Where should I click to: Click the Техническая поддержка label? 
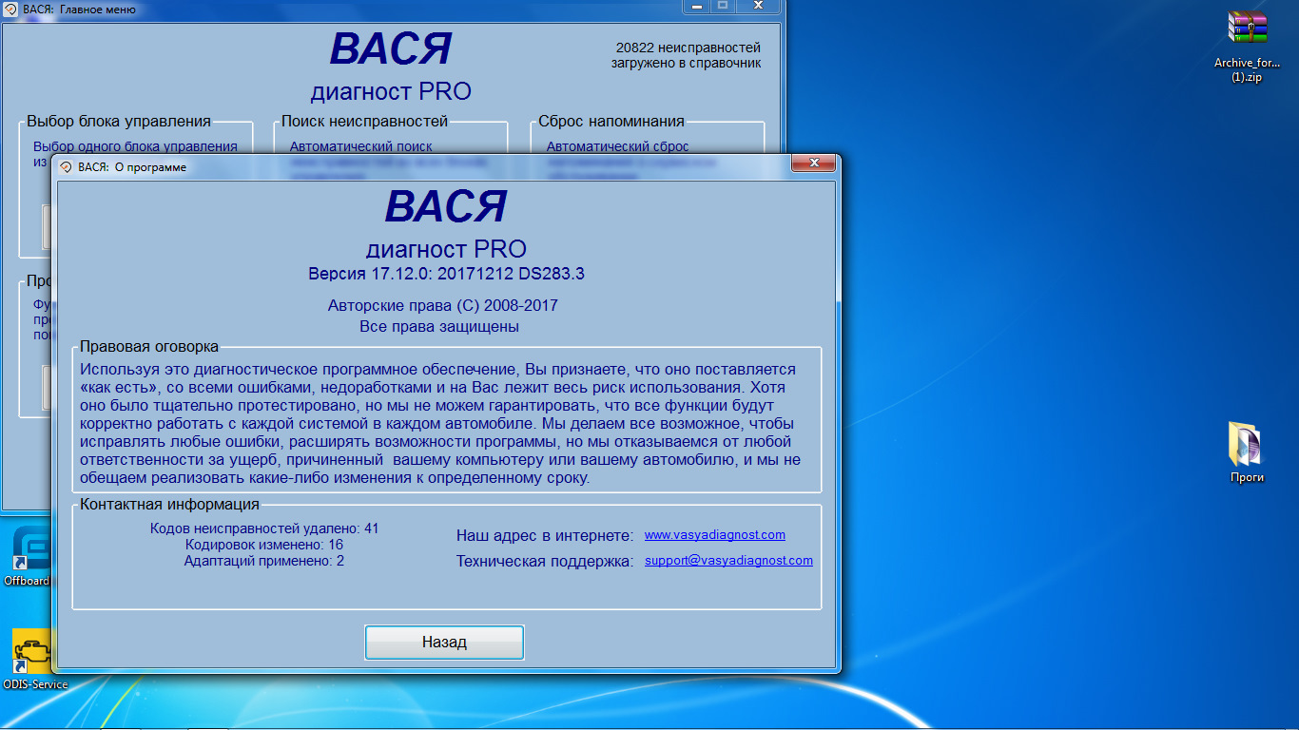pos(545,562)
